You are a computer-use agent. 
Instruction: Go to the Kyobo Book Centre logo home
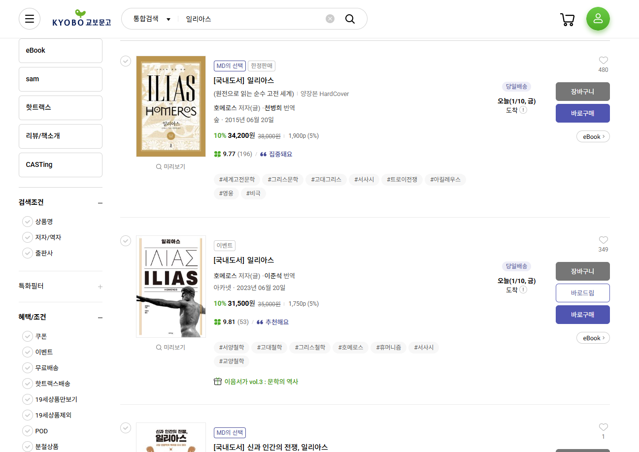tap(82, 18)
